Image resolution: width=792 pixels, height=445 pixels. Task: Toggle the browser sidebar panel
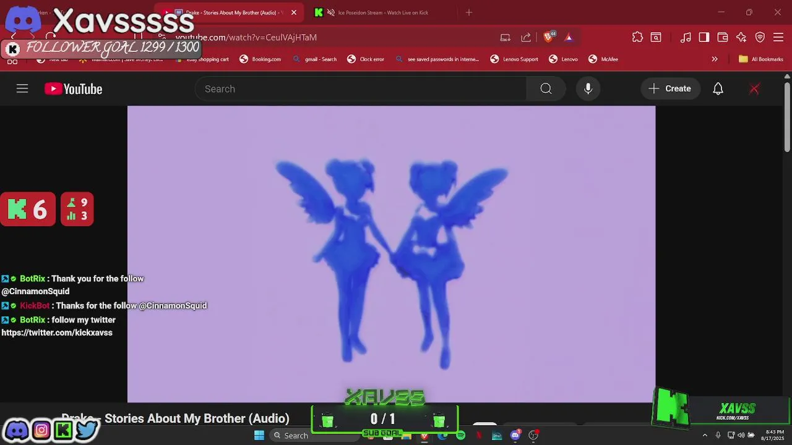(x=704, y=37)
